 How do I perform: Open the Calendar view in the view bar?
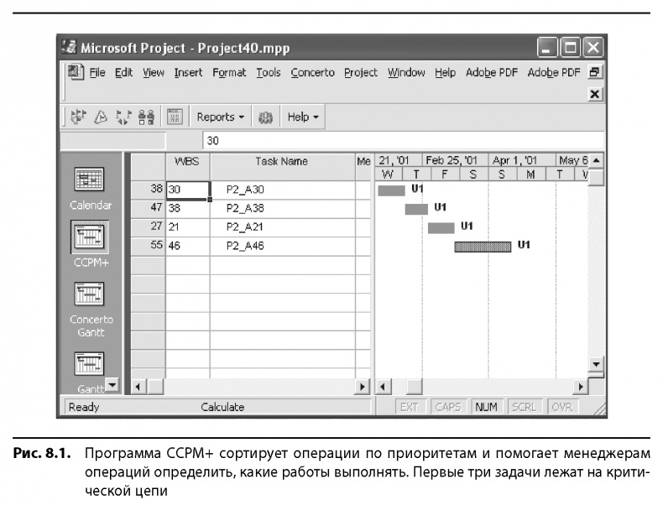tap(89, 180)
